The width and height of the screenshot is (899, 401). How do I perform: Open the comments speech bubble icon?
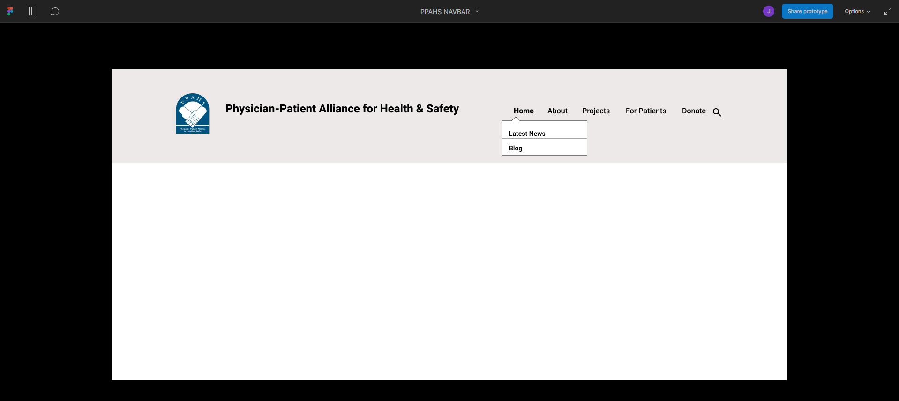55,11
